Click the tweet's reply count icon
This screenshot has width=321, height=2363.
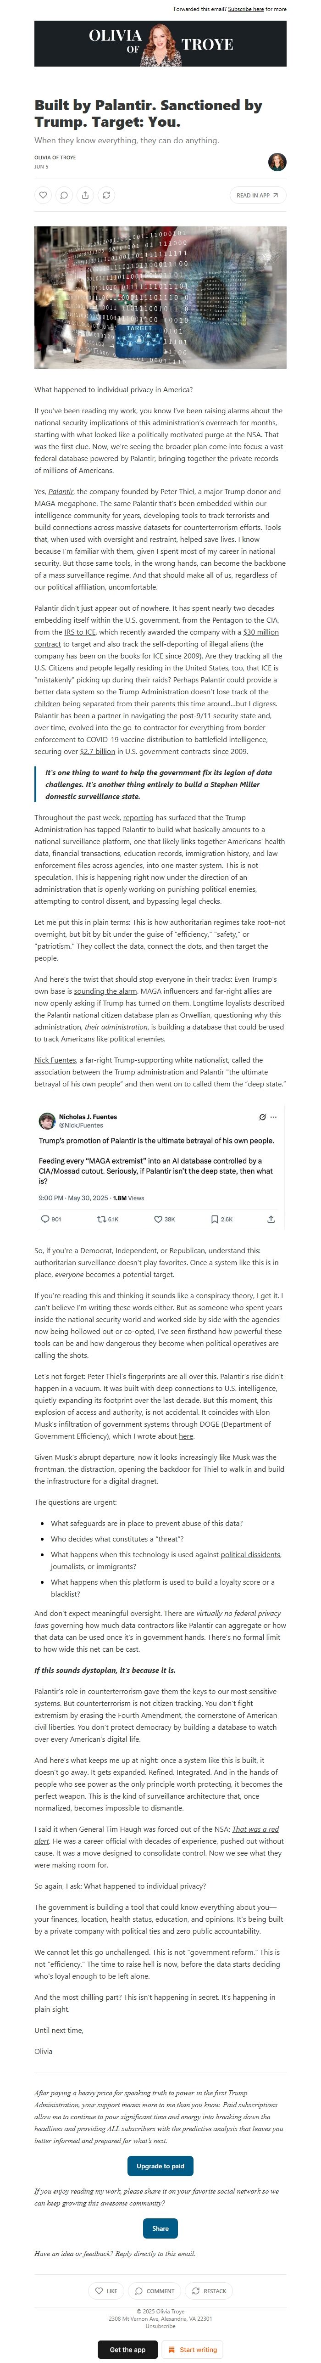(46, 1219)
